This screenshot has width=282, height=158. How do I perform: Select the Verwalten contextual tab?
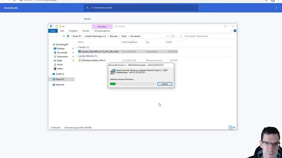click(102, 26)
